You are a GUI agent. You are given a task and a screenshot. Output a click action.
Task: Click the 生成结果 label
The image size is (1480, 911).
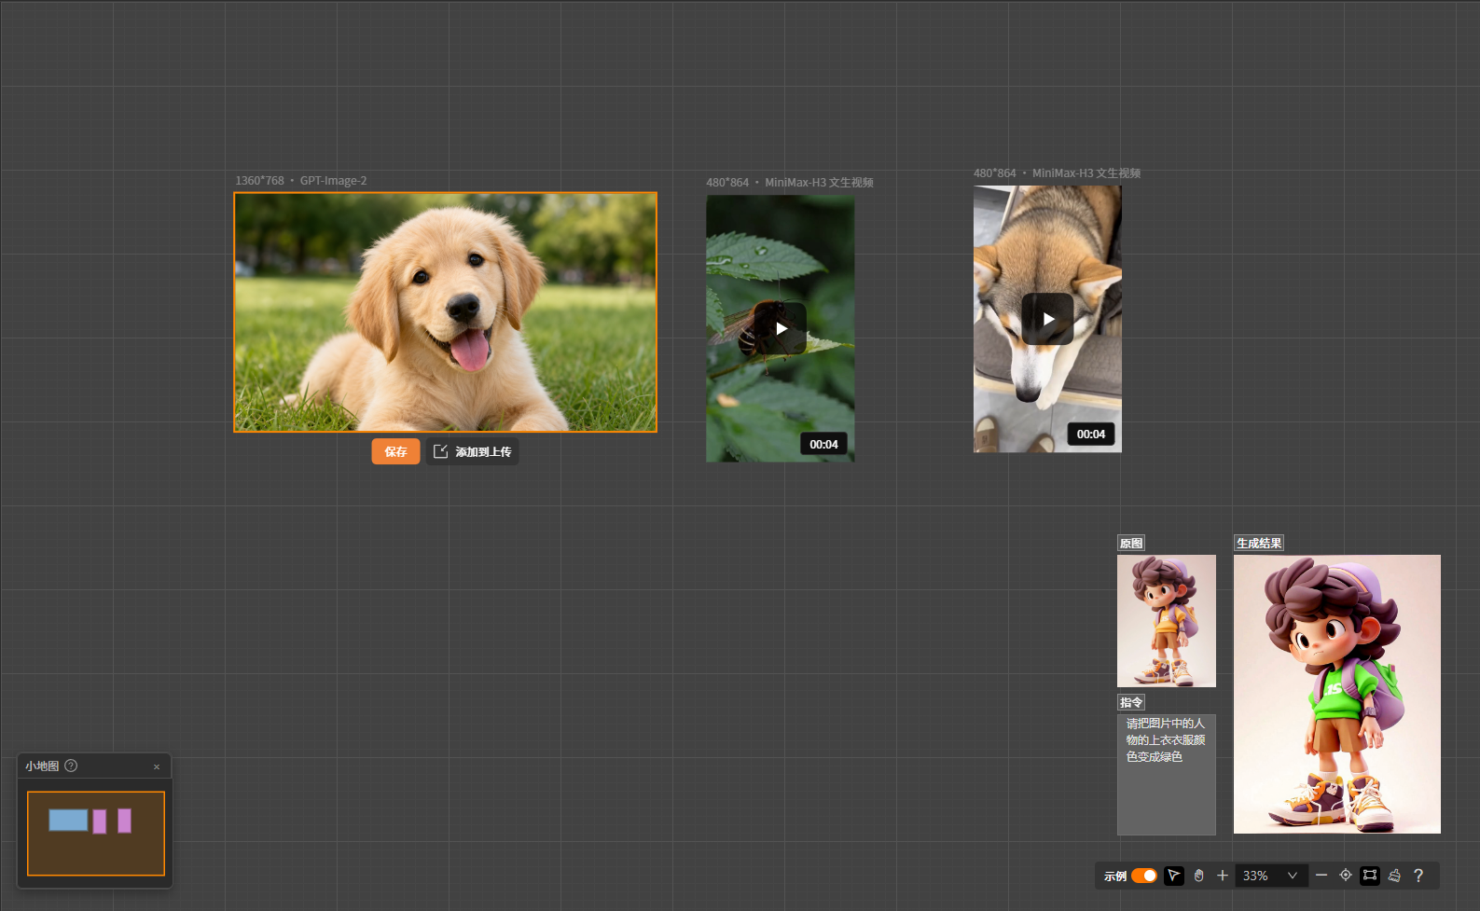(x=1259, y=544)
